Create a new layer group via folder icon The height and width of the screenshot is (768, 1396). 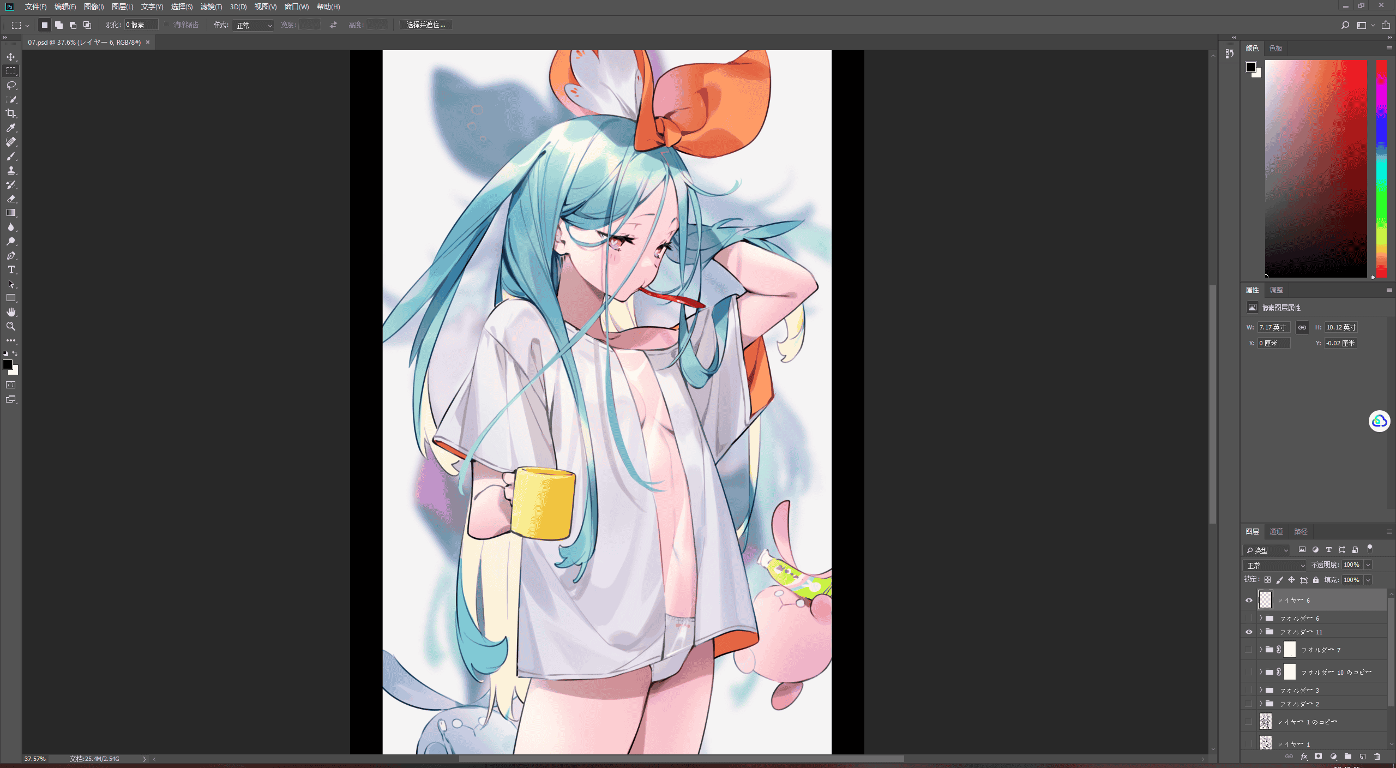point(1348,757)
